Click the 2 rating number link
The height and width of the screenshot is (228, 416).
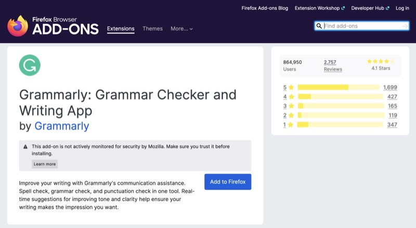[x=285, y=115]
